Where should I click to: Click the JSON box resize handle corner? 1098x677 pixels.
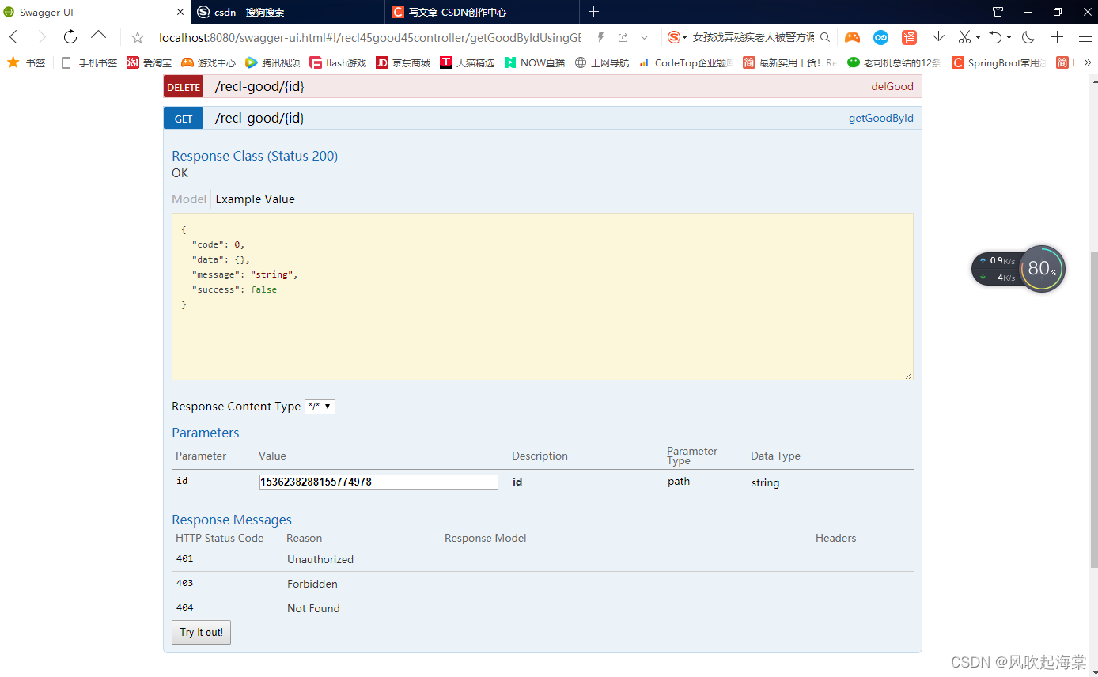coord(909,376)
